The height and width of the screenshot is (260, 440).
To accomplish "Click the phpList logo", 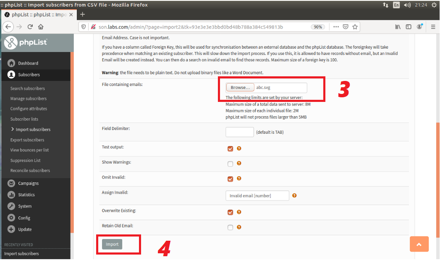I will pyautogui.click(x=26, y=43).
